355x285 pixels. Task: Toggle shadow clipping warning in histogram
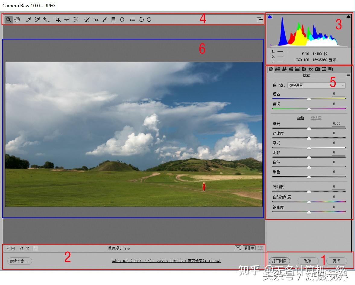[270, 17]
